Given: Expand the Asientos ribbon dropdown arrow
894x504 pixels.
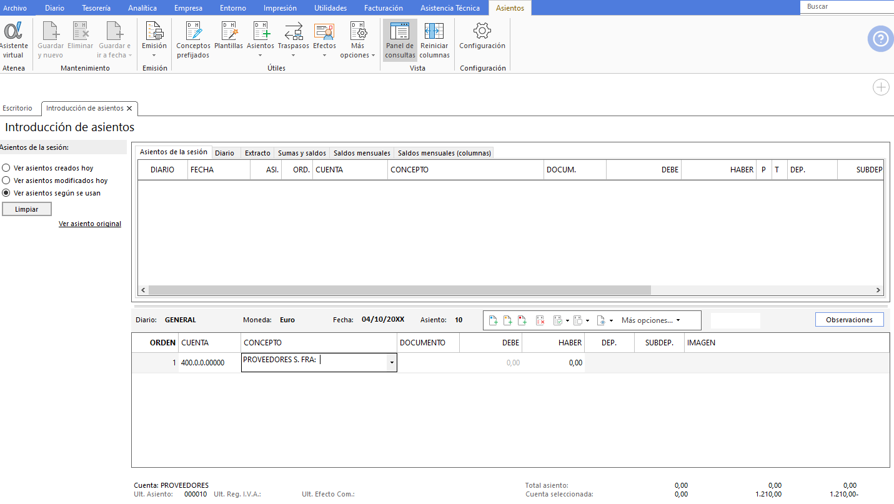Looking at the screenshot, I should pyautogui.click(x=261, y=55).
